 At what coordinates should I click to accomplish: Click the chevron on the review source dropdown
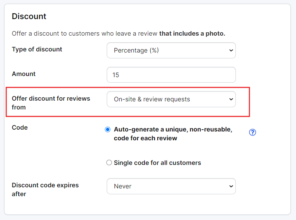[x=231, y=100]
